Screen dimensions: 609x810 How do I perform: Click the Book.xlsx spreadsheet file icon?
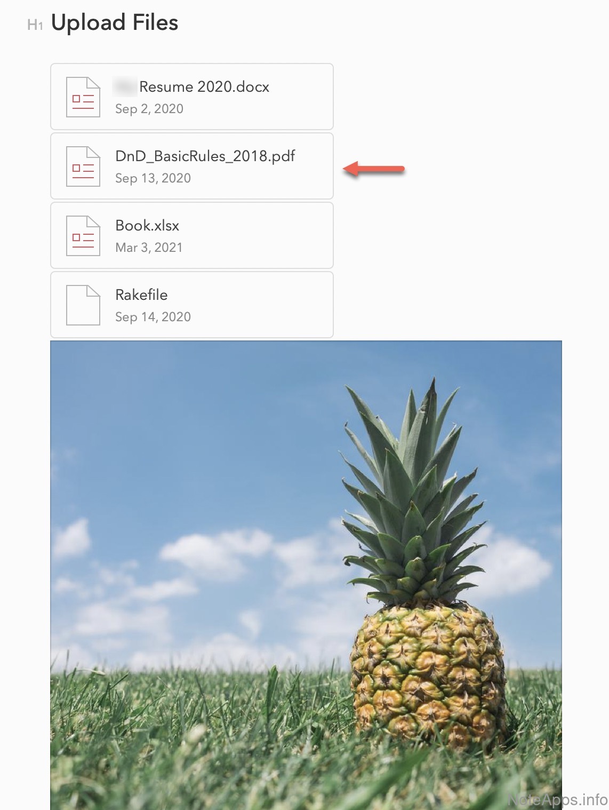(83, 236)
